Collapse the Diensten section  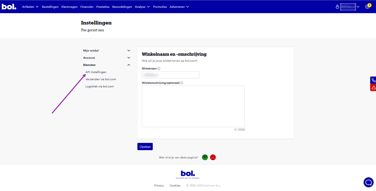coord(107,65)
